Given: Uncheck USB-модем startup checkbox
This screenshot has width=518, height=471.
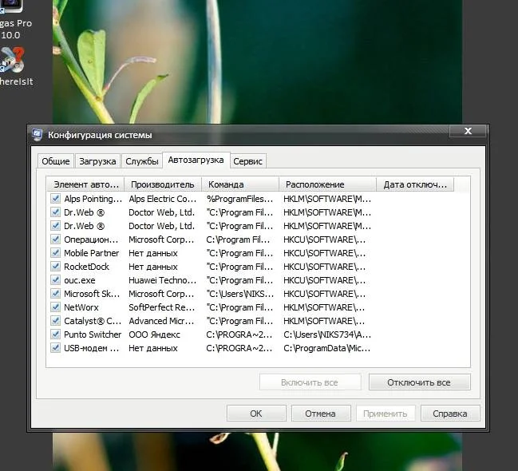Looking at the screenshot, I should coord(55,348).
